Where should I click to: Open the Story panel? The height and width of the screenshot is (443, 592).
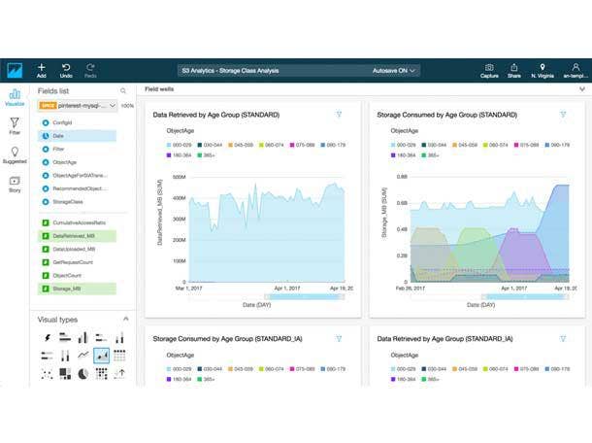tap(15, 184)
